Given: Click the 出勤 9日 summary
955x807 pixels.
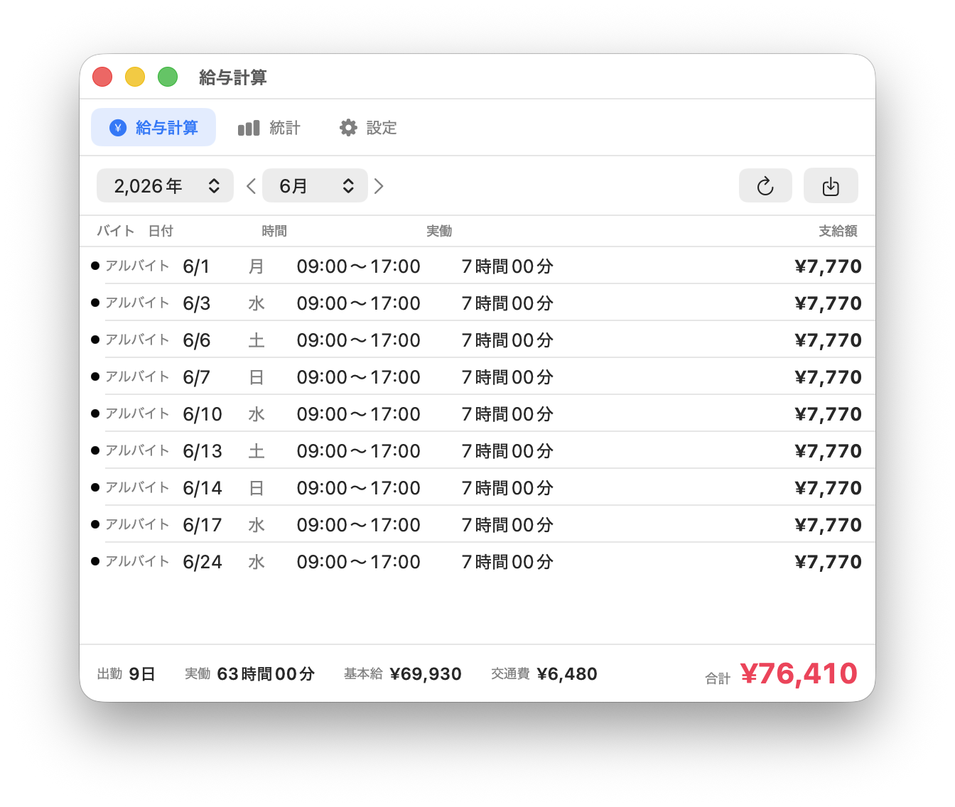Looking at the screenshot, I should tap(126, 673).
